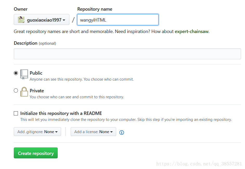Select the Public radio button
Screen dimensions: 245x169
(16, 73)
